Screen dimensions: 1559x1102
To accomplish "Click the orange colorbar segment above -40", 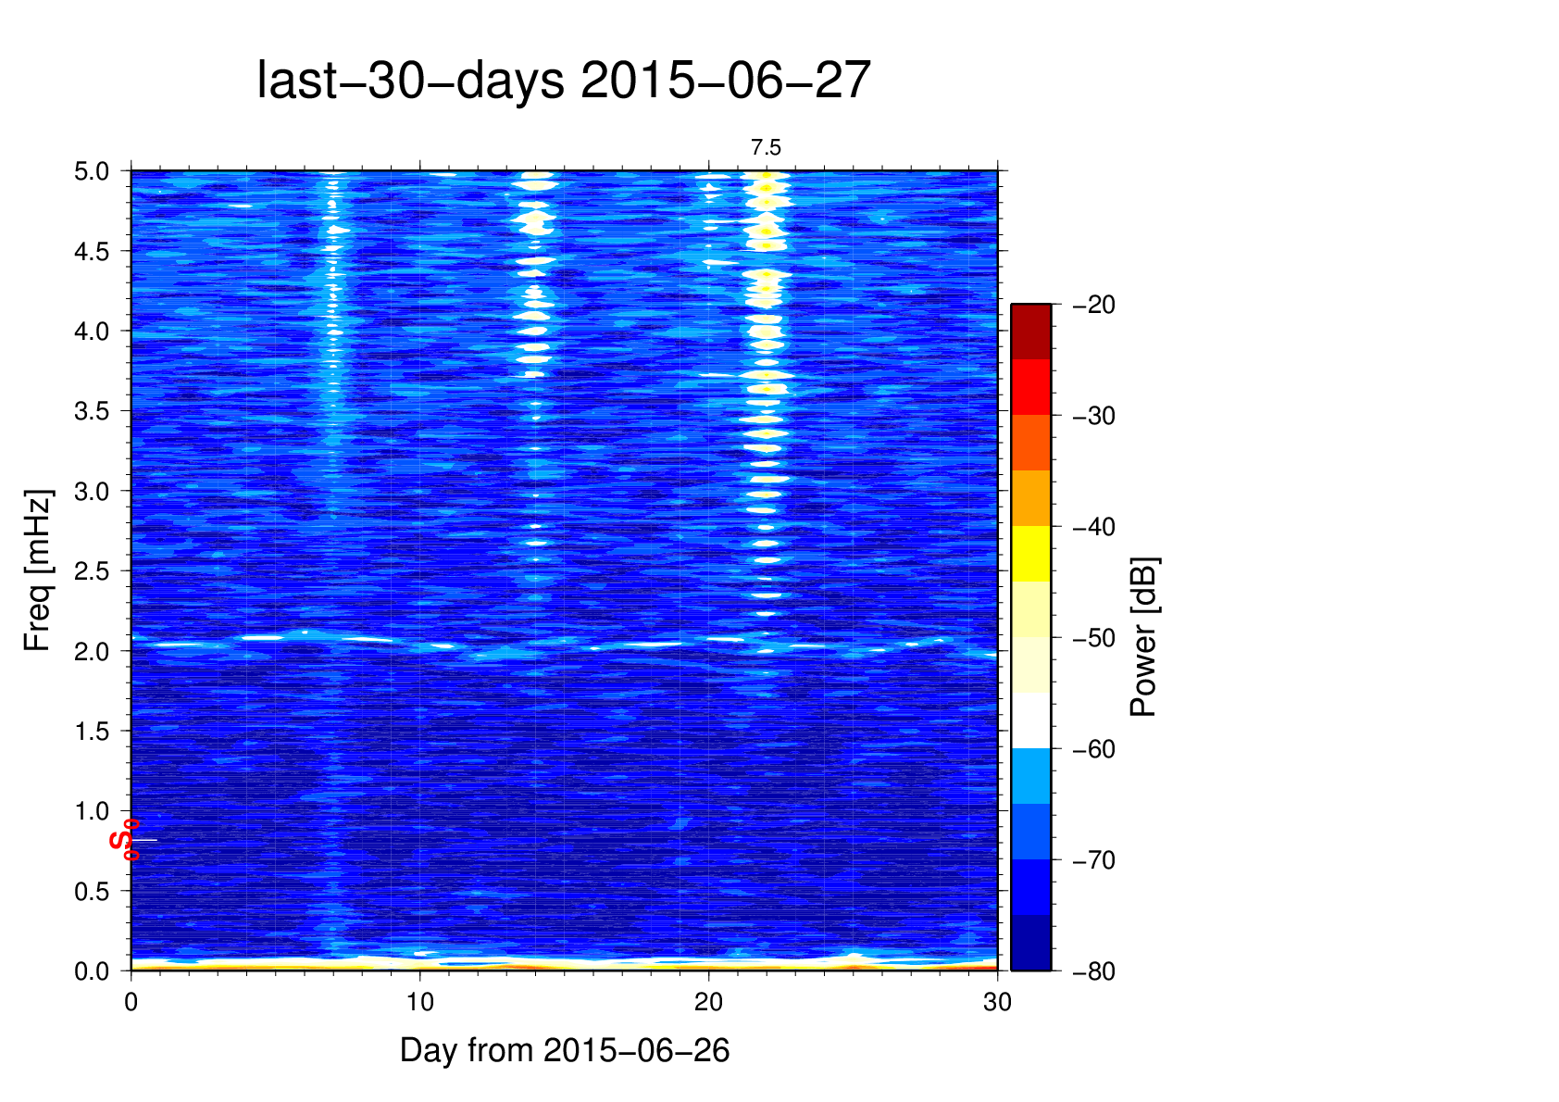I will pyautogui.click(x=1030, y=498).
